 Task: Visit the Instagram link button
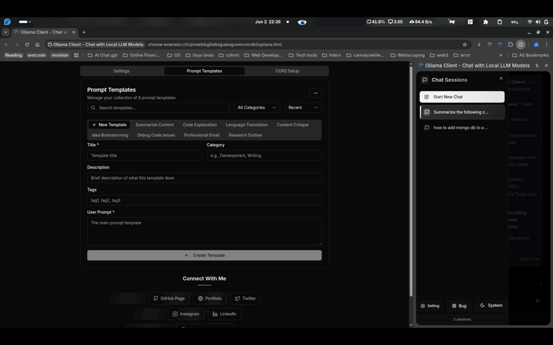(186, 314)
